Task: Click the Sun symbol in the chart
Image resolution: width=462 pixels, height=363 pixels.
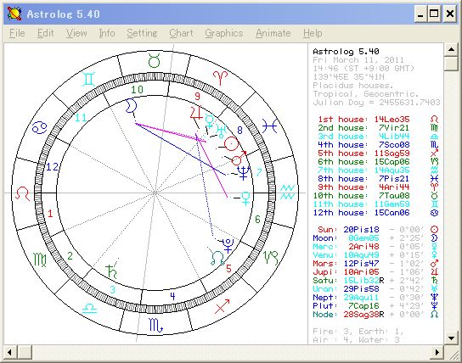Action: (x=231, y=144)
